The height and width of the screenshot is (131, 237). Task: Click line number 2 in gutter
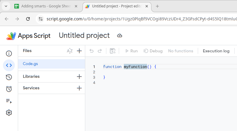[x=94, y=72]
